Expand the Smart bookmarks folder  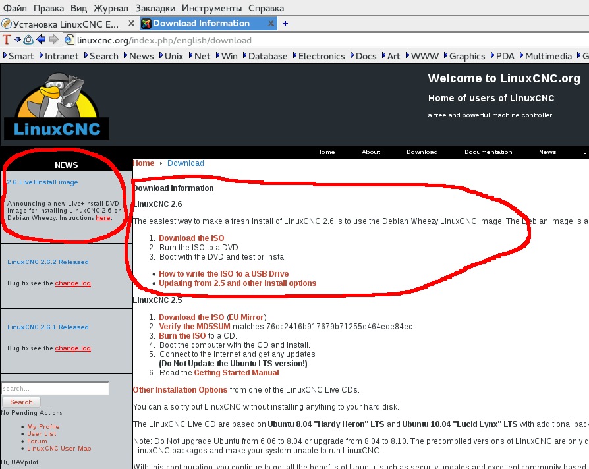(x=18, y=56)
